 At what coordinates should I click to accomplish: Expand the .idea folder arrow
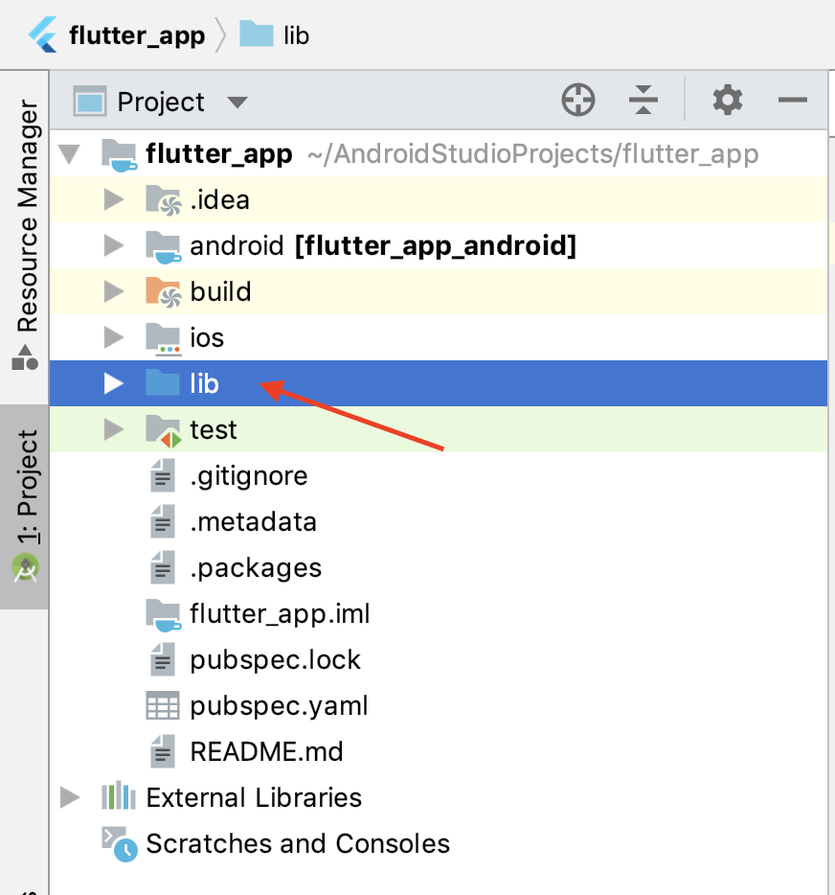(x=114, y=199)
